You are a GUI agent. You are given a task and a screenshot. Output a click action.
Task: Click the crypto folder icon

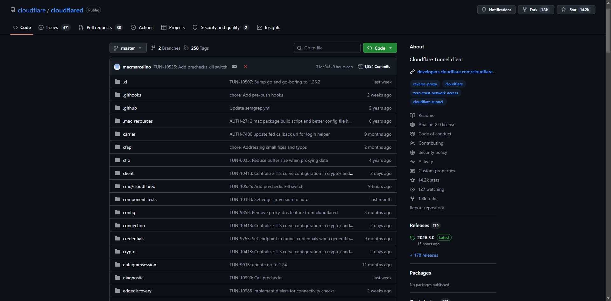click(117, 252)
